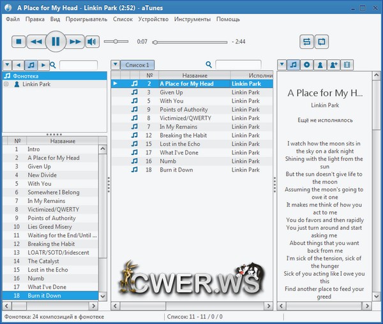This screenshot has width=383, height=324.
Task: Open the navigator panel dropdown arrow
Action: (7, 64)
